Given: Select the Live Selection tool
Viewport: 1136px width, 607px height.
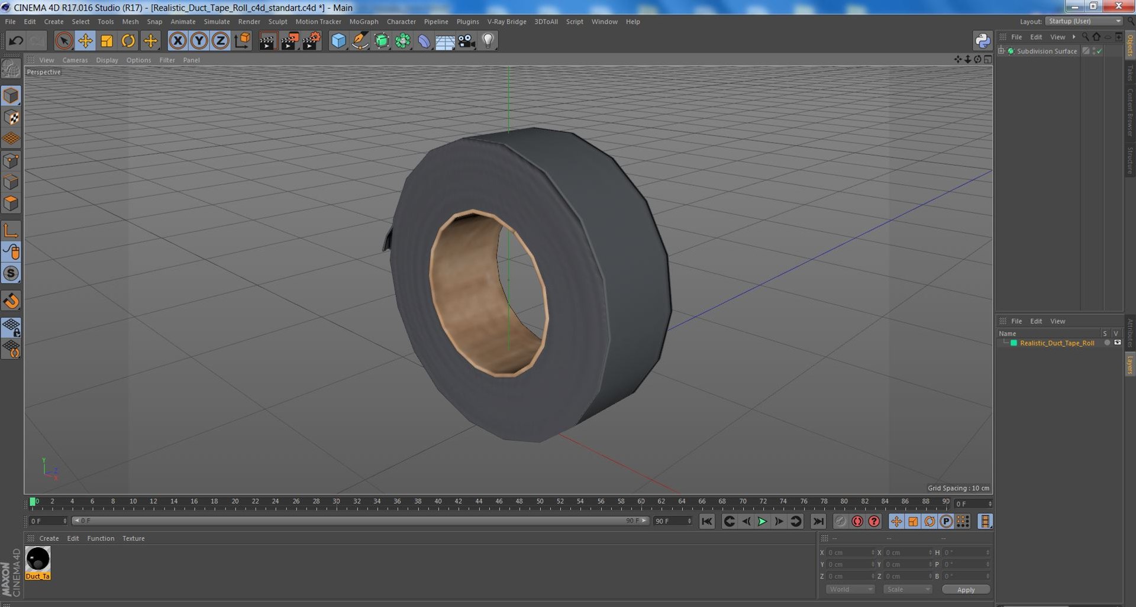Looking at the screenshot, I should (x=64, y=41).
